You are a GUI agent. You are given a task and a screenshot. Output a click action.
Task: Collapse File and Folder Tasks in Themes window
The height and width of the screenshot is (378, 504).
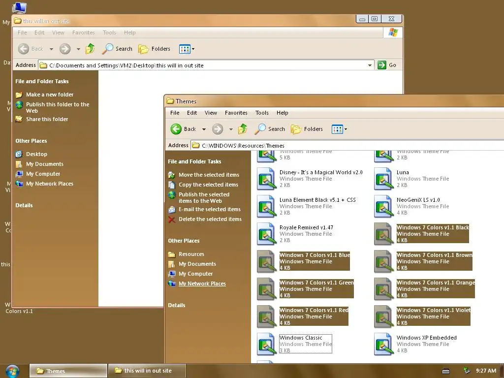click(195, 161)
